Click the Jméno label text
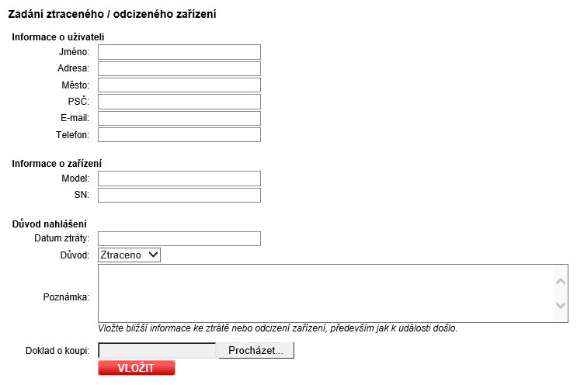 [74, 52]
